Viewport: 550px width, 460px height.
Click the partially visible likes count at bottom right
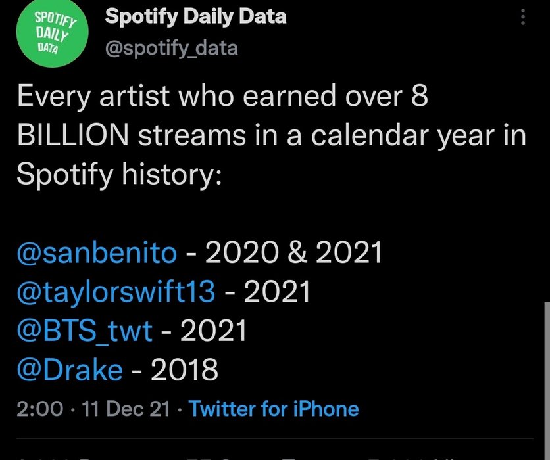click(x=411, y=458)
